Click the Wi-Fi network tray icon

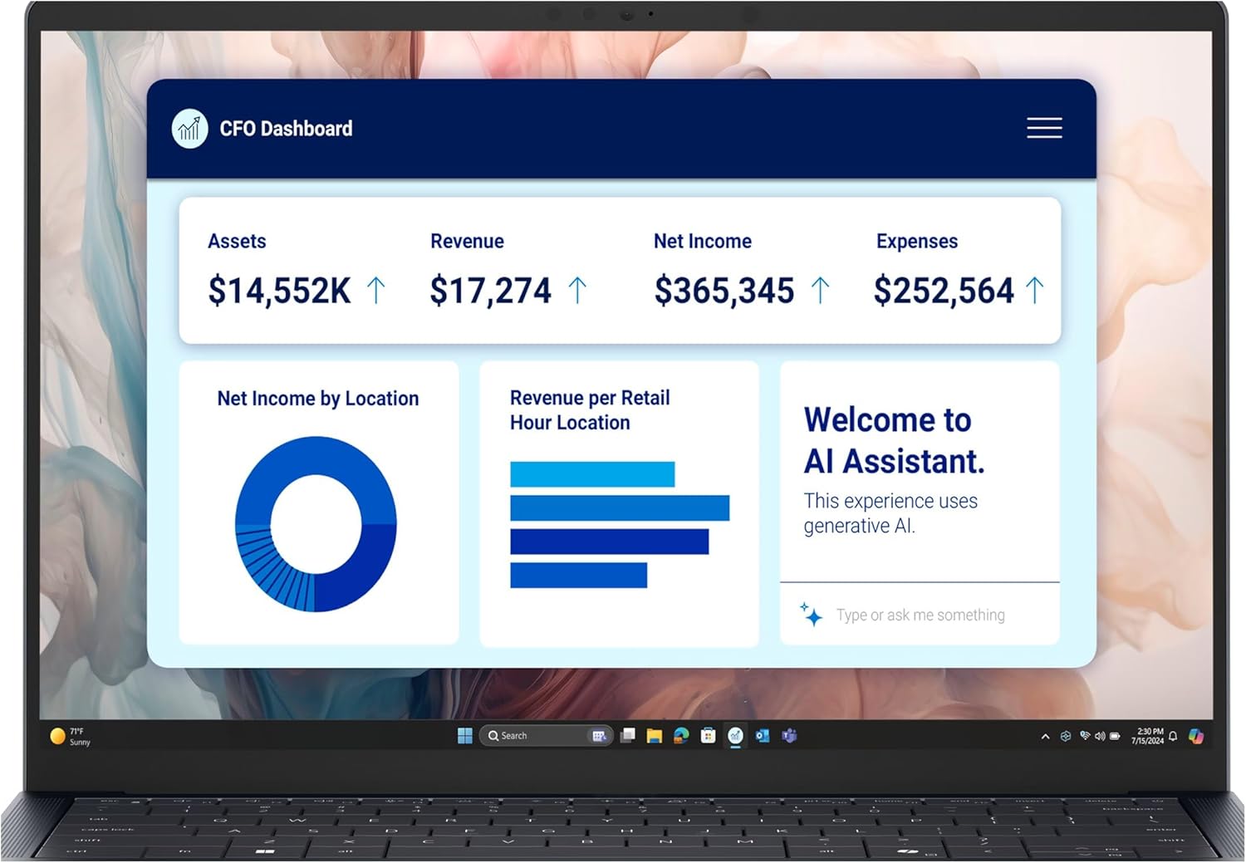pyautogui.click(x=1085, y=736)
